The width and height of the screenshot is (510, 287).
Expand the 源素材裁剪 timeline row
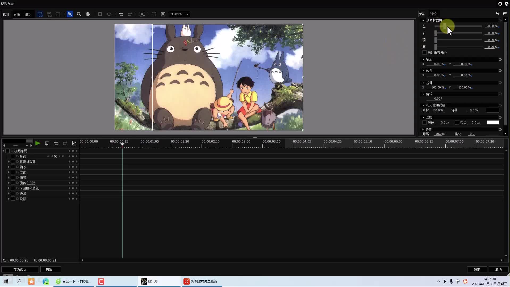[9, 162]
